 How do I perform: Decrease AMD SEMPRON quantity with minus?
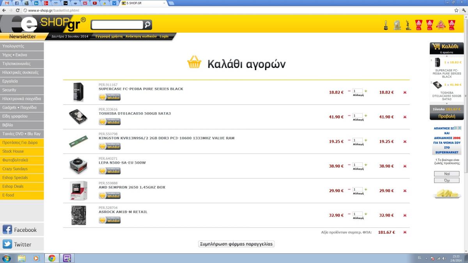click(349, 189)
